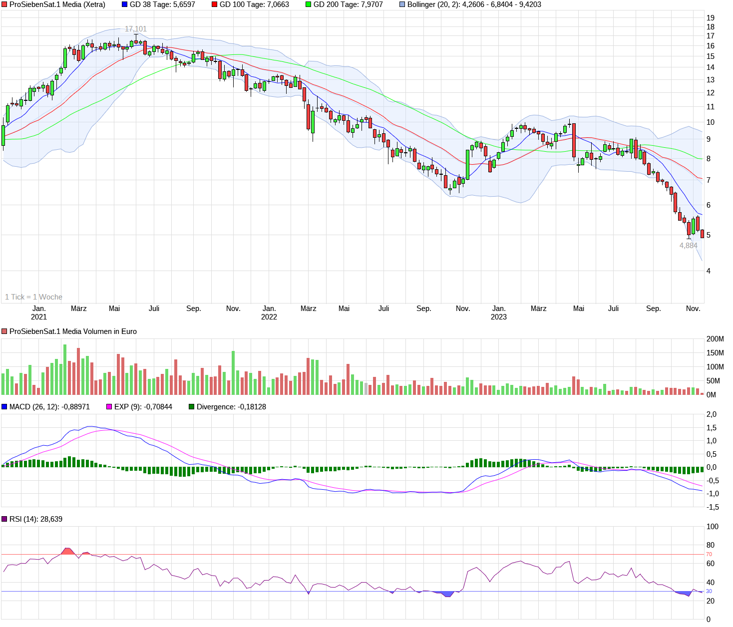Click the 'Jan. 2021' time axis label

39,313
